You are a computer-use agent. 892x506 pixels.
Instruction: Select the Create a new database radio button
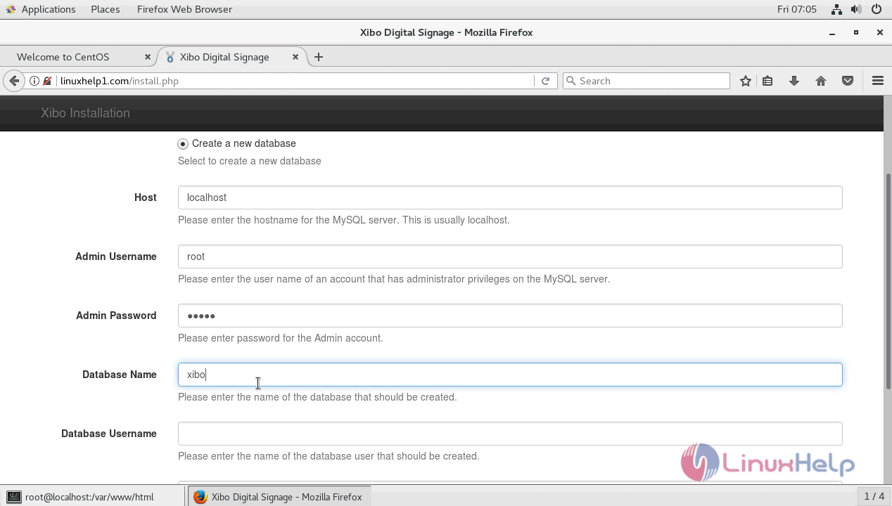[183, 143]
